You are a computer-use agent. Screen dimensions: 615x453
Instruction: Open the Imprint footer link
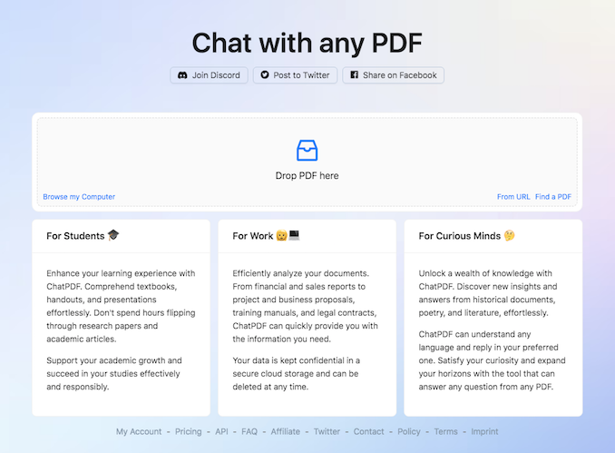(x=484, y=431)
